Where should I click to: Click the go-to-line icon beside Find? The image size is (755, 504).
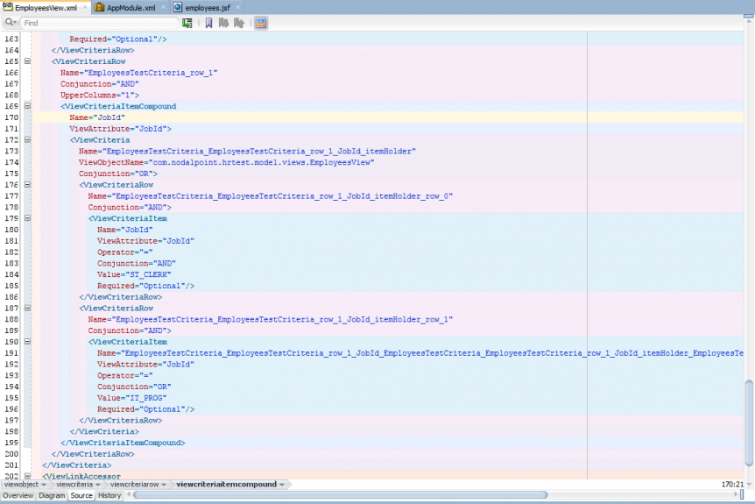tap(187, 23)
